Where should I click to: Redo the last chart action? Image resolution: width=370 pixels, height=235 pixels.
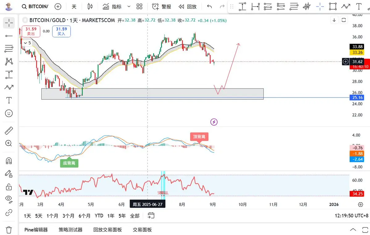click(222, 6)
